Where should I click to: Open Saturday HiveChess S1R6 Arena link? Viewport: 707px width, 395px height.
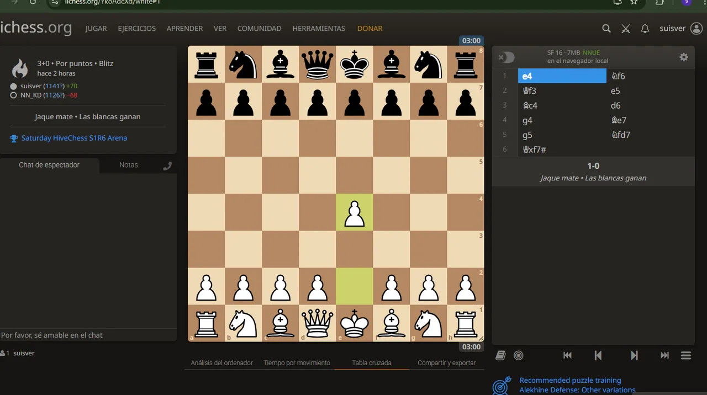coord(74,138)
